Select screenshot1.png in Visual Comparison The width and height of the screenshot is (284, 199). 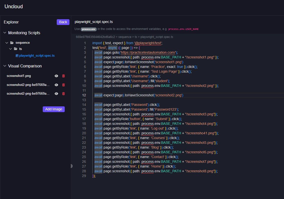coord(19,76)
